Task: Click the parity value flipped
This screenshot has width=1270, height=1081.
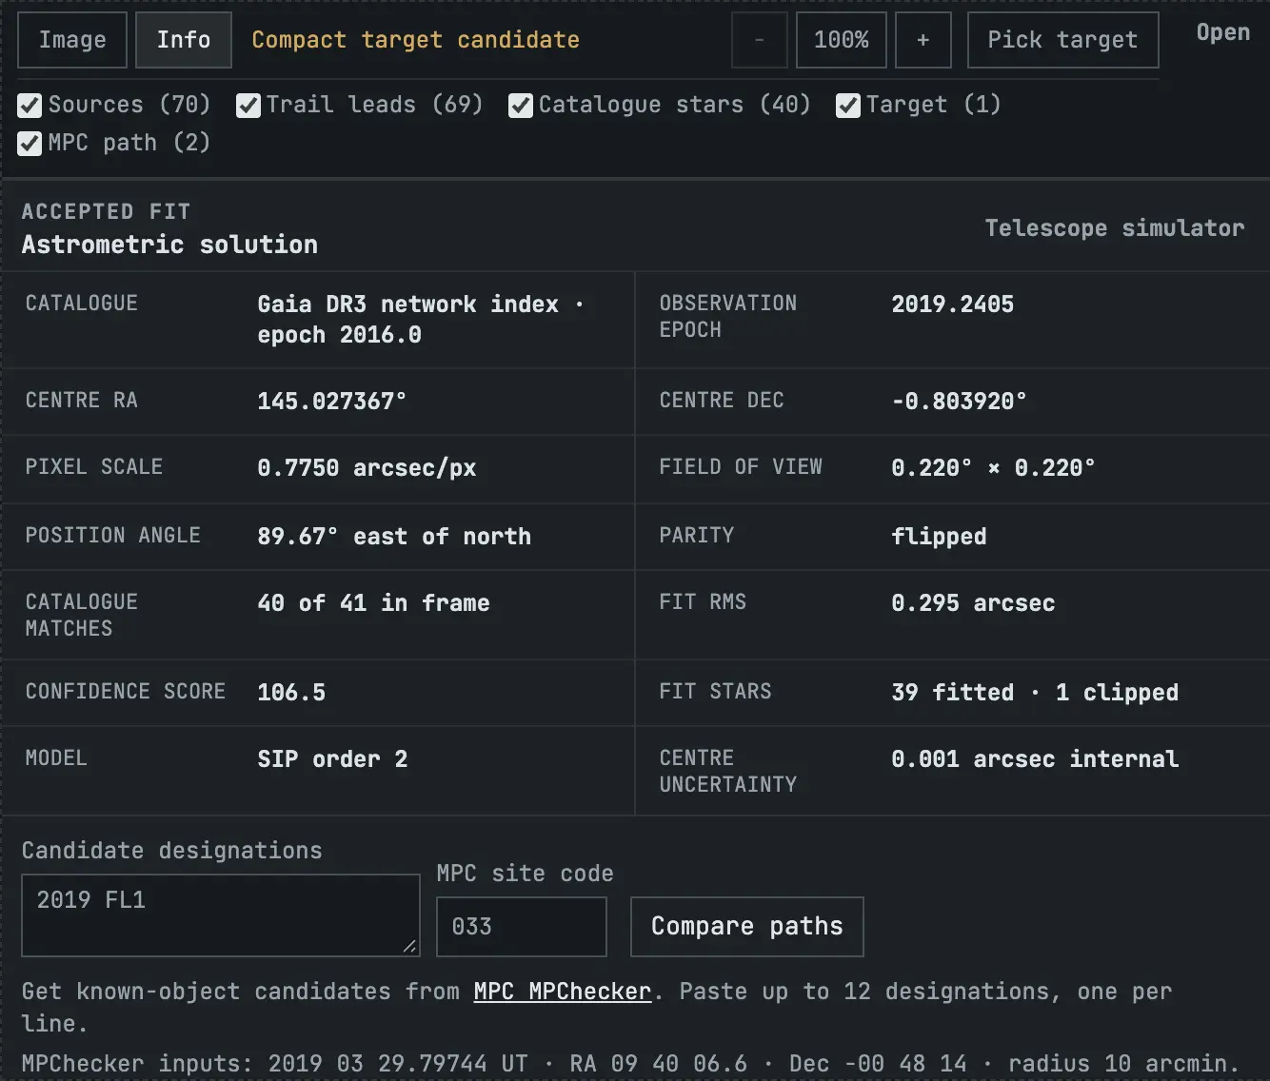Action: tap(939, 537)
